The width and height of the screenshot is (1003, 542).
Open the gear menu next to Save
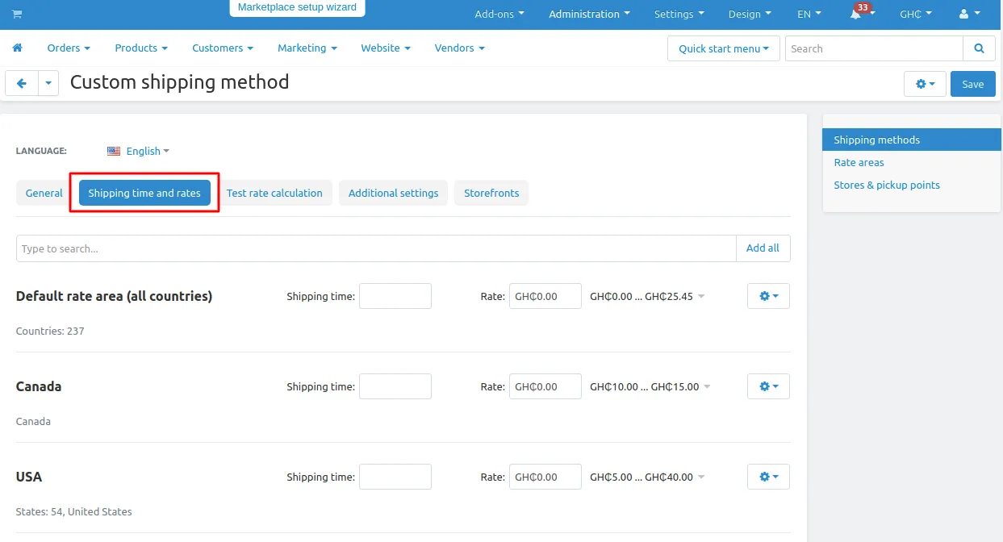(925, 84)
